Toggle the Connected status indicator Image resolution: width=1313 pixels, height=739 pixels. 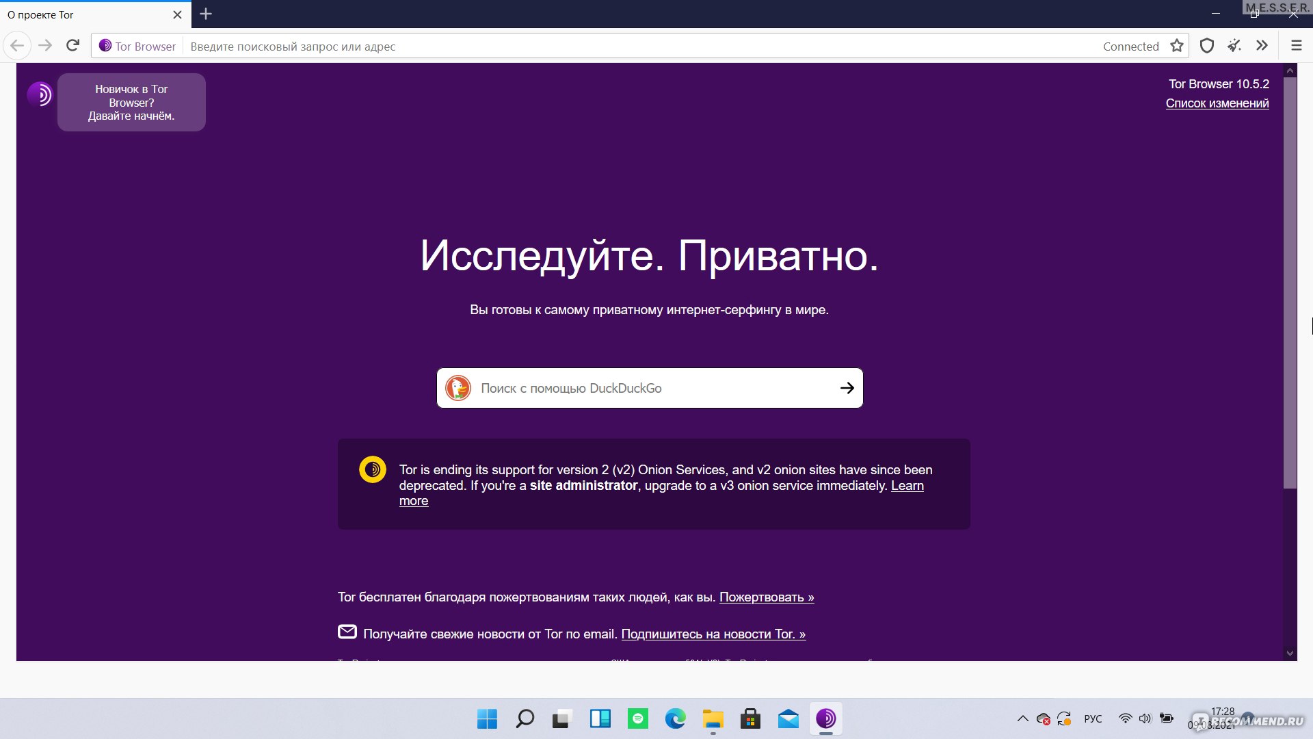1131,45
